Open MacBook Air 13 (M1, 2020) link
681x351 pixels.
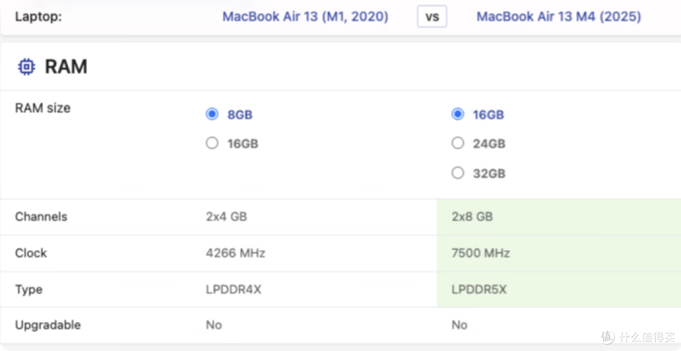[x=305, y=17]
